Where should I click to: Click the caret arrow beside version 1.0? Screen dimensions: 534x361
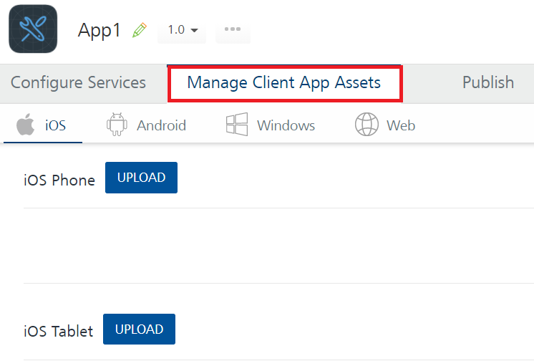click(x=194, y=31)
